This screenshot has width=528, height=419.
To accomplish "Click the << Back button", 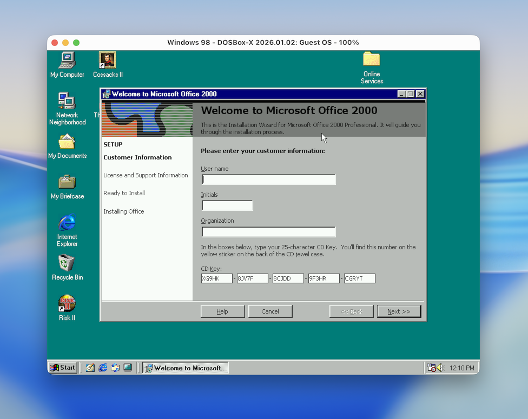I will pos(351,311).
